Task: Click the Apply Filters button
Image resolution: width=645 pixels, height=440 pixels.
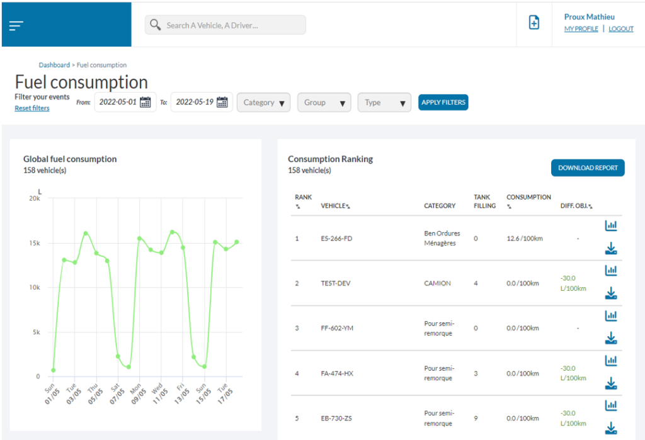Action: tap(443, 103)
